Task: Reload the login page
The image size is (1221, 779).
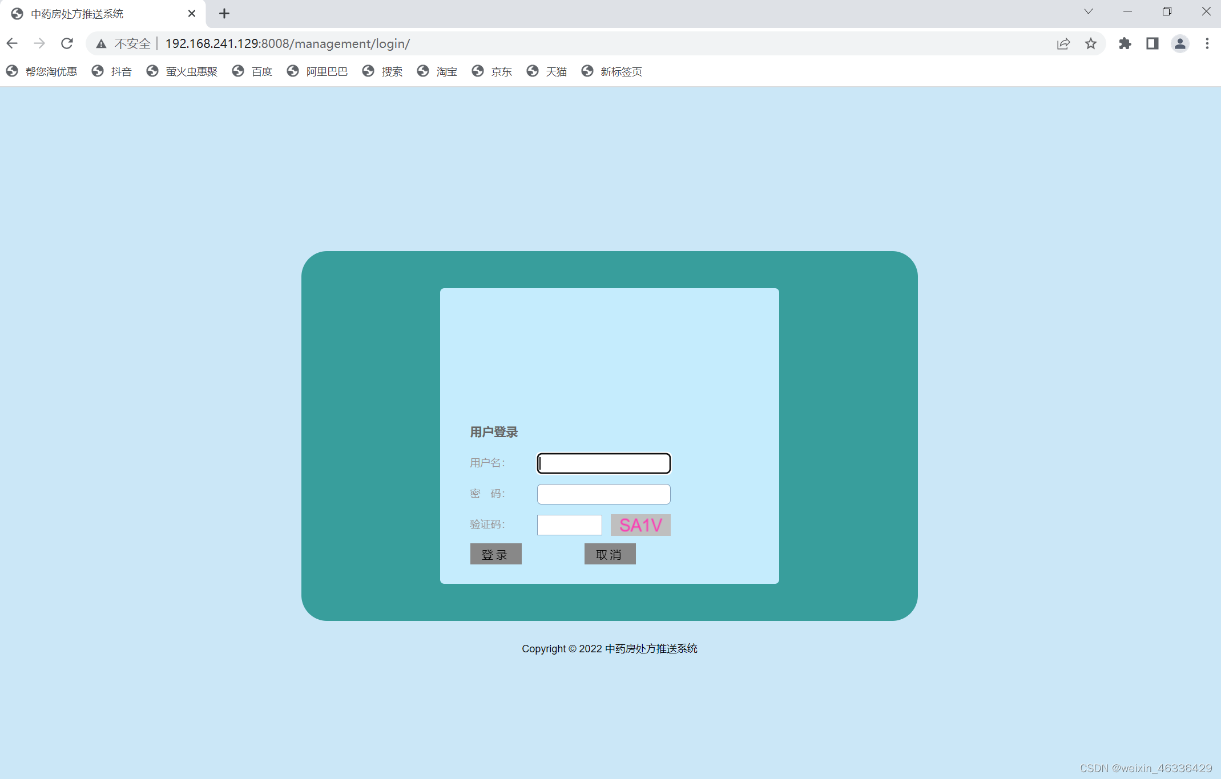Action: tap(67, 43)
